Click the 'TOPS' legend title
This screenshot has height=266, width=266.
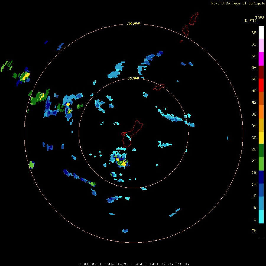point(260,17)
